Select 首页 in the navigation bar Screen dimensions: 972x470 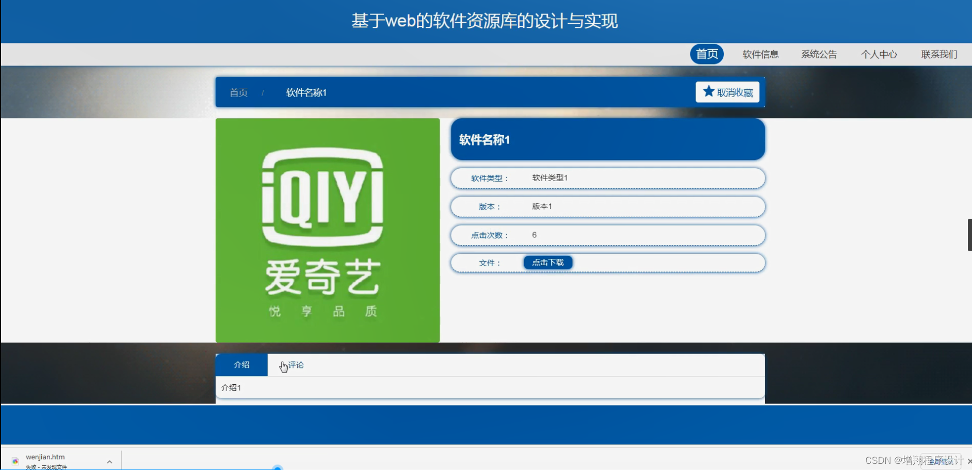(707, 54)
